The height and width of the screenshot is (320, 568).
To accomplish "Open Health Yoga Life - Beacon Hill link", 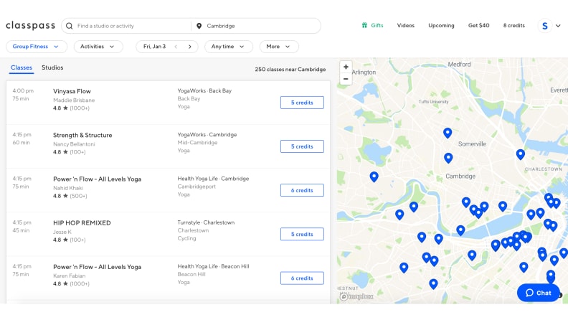I will pos(213,266).
